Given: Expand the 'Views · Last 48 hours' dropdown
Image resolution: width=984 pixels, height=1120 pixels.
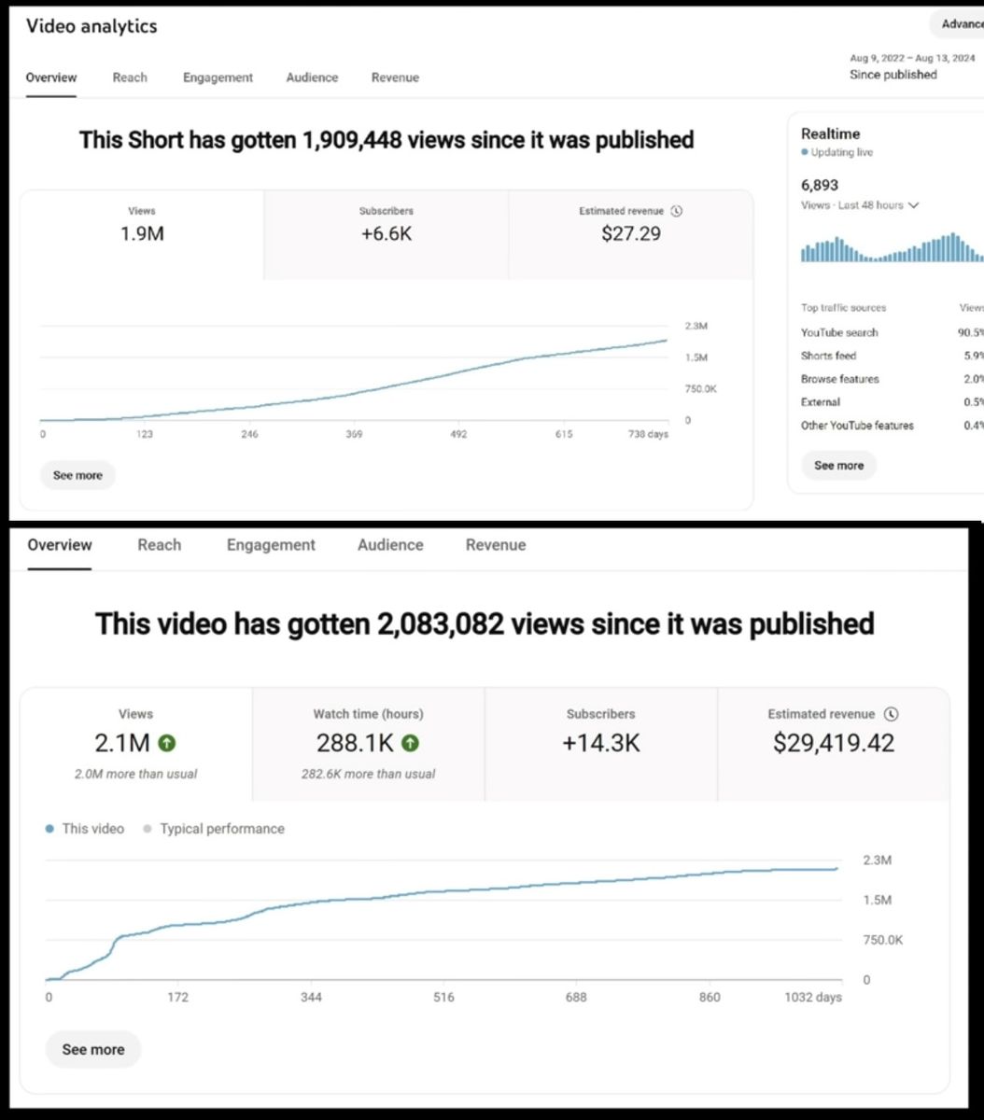Looking at the screenshot, I should click(913, 205).
